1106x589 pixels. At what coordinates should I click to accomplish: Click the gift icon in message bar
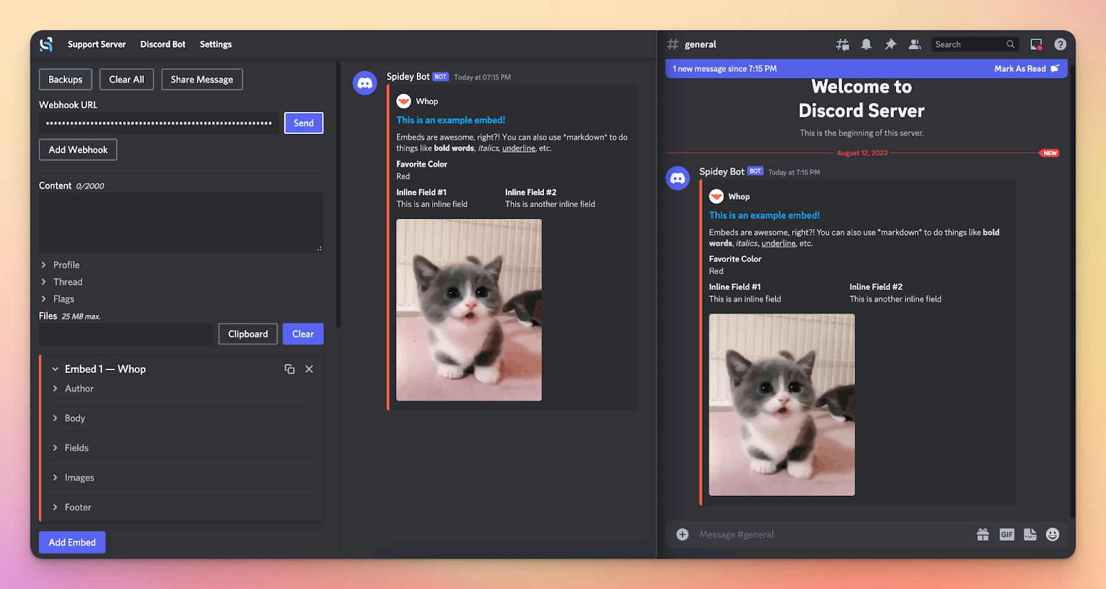click(982, 534)
